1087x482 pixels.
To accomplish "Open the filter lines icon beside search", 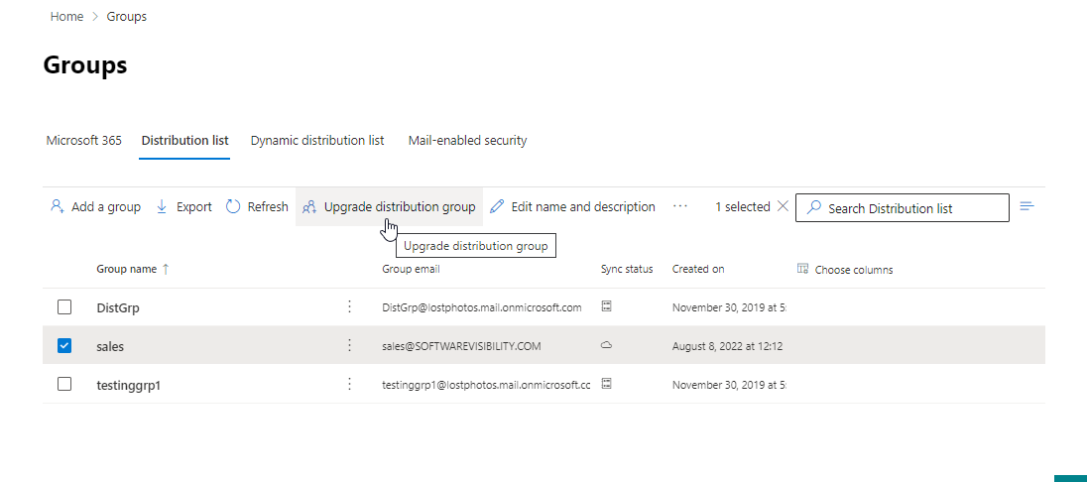I will [1027, 206].
